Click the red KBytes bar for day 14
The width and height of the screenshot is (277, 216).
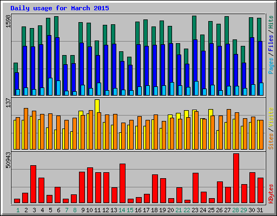[122, 184]
